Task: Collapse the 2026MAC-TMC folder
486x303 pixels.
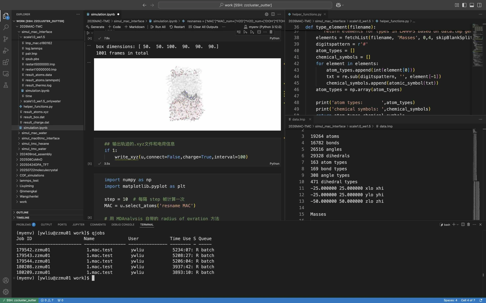Action: tap(17, 27)
